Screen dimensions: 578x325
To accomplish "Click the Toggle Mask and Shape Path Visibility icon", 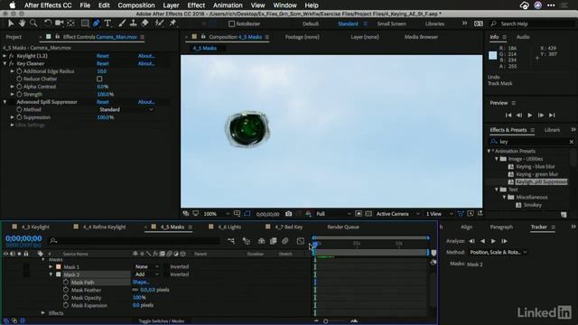I will click(x=247, y=214).
